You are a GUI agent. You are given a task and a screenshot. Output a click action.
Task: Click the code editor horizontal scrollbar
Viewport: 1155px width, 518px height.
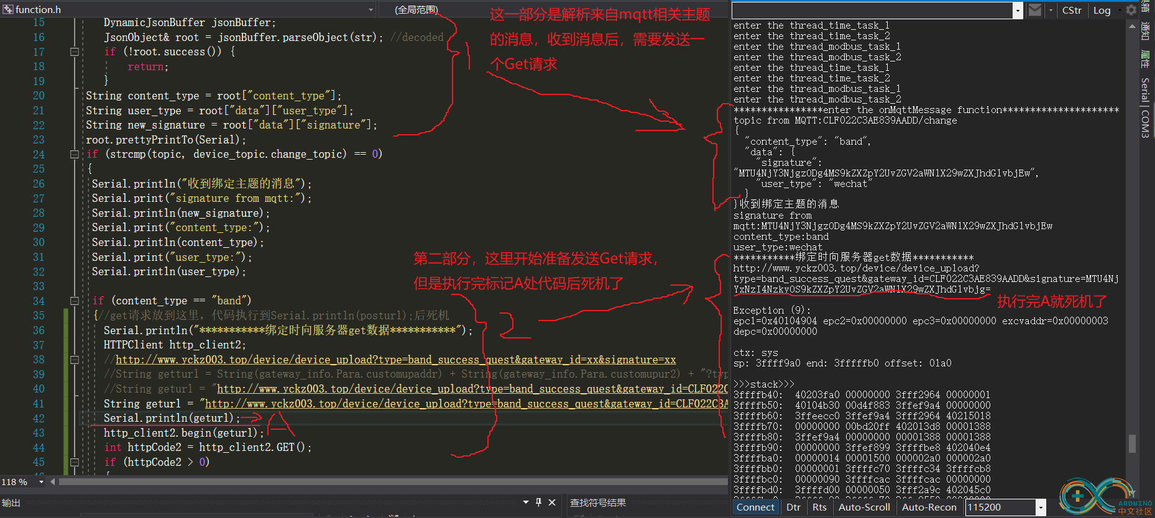[x=393, y=482]
